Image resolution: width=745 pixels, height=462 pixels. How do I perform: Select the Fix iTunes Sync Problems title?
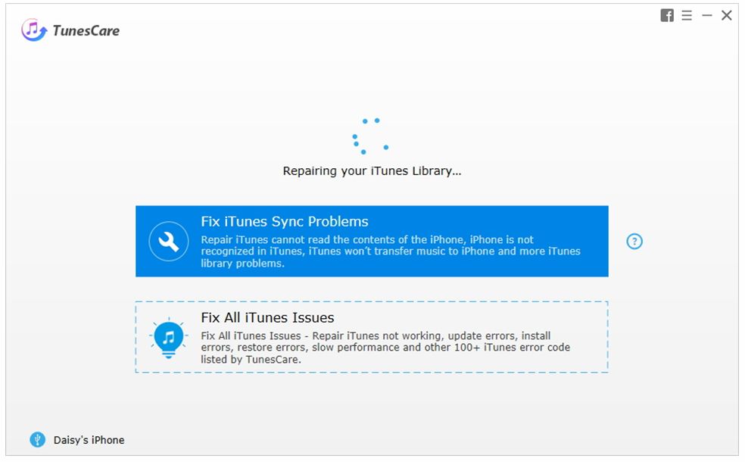point(285,221)
